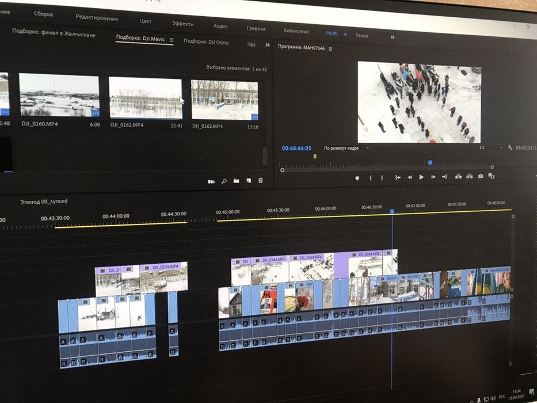Click the Program monitor video preview

coord(419,102)
